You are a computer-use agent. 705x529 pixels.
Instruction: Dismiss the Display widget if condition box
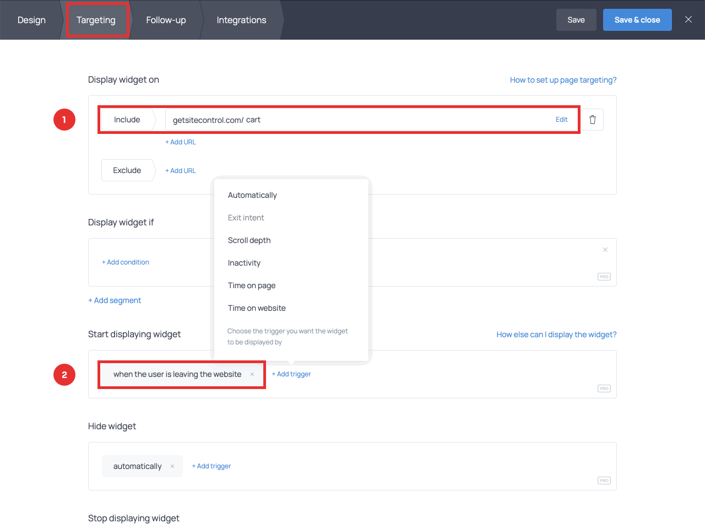click(605, 250)
